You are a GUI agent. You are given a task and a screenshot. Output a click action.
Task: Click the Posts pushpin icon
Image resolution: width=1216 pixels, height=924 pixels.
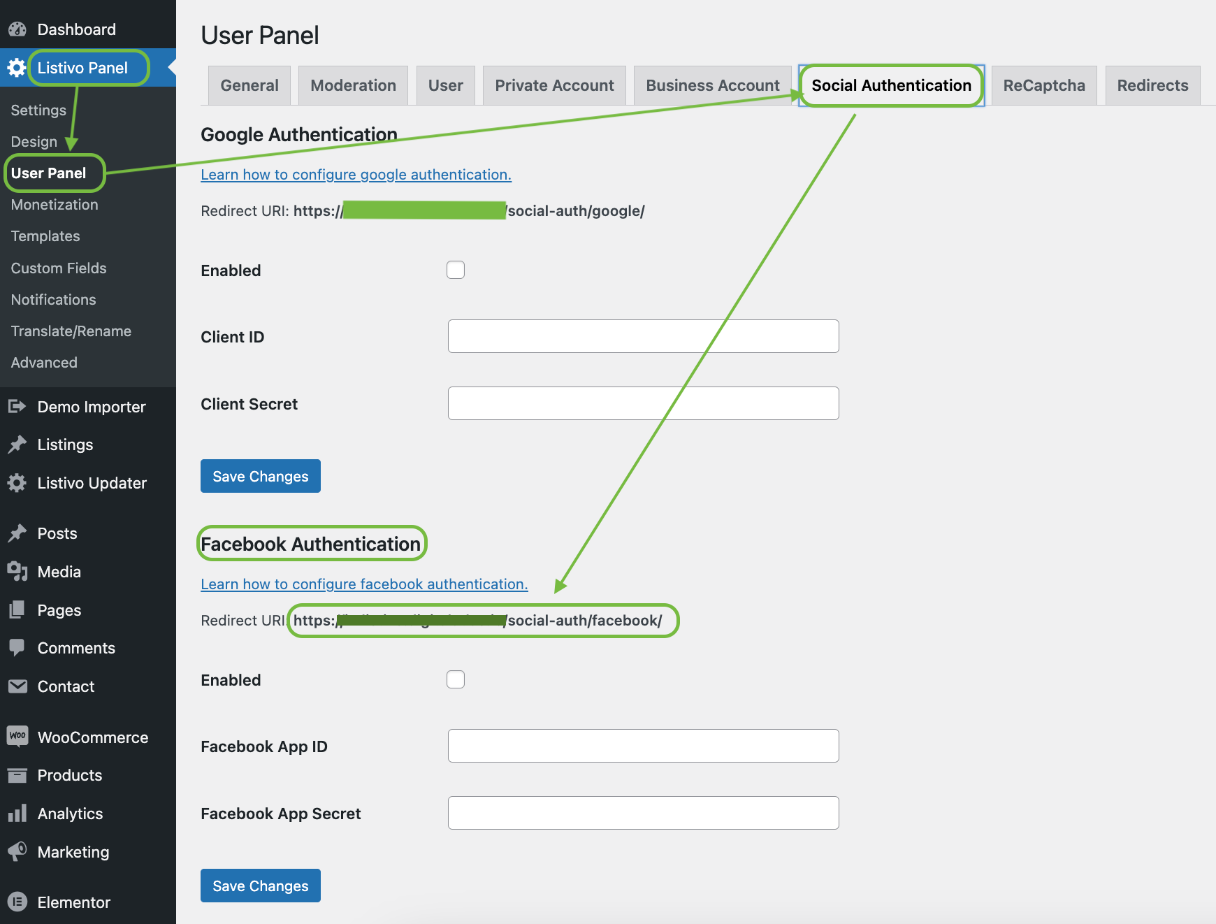click(x=17, y=533)
